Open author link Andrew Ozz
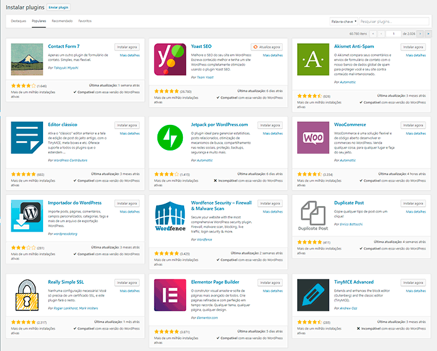The width and height of the screenshot is (437, 351). [x=348, y=308]
